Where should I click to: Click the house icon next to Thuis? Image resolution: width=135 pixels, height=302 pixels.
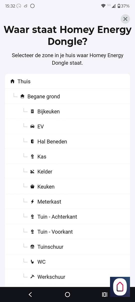(12, 81)
